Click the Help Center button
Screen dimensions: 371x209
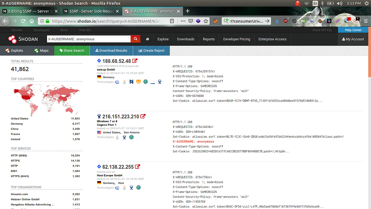coord(353,30)
